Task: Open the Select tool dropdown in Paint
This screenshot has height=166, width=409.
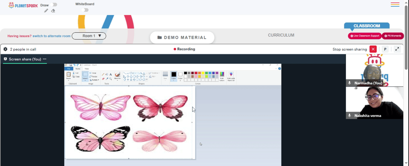Action: coord(85,80)
